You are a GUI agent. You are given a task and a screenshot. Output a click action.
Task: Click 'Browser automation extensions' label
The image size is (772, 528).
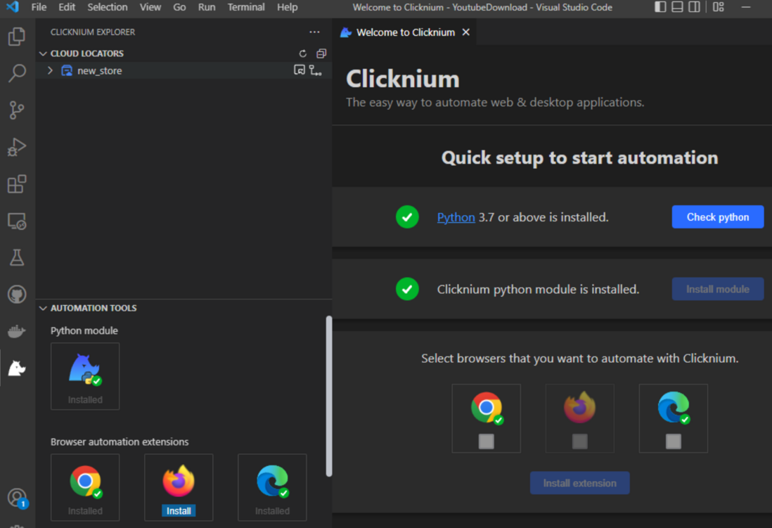[x=120, y=442]
